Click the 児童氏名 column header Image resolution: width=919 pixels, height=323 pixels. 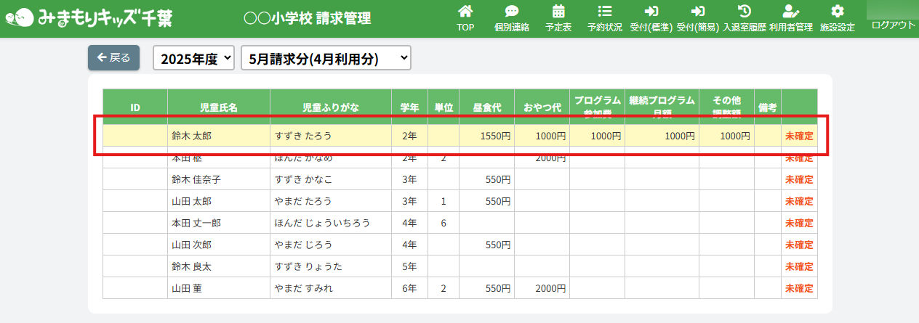click(218, 107)
